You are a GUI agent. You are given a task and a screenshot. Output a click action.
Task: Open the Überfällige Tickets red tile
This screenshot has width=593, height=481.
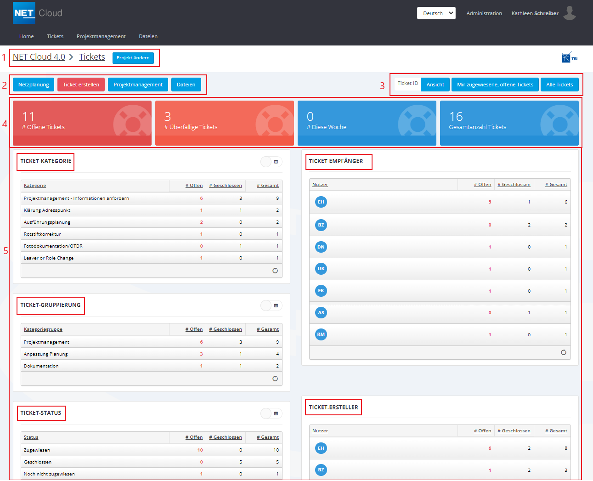click(x=224, y=123)
